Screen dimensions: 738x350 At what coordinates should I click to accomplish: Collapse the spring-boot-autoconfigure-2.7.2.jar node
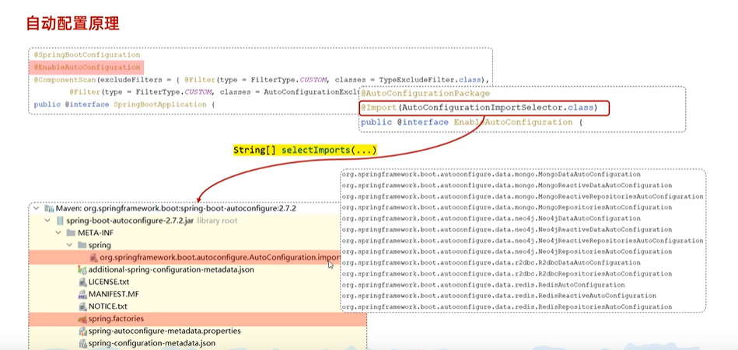pyautogui.click(x=47, y=220)
